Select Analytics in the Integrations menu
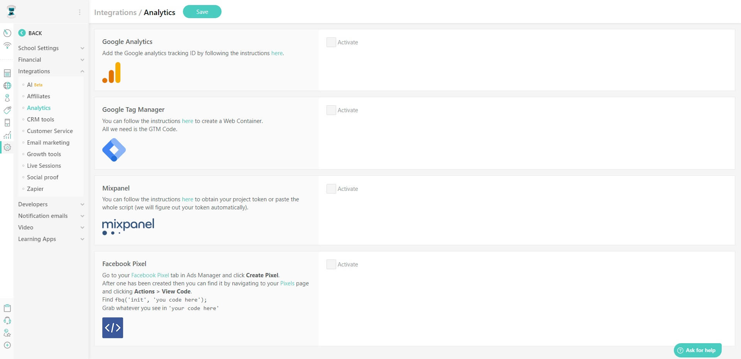This screenshot has height=359, width=741. click(39, 108)
